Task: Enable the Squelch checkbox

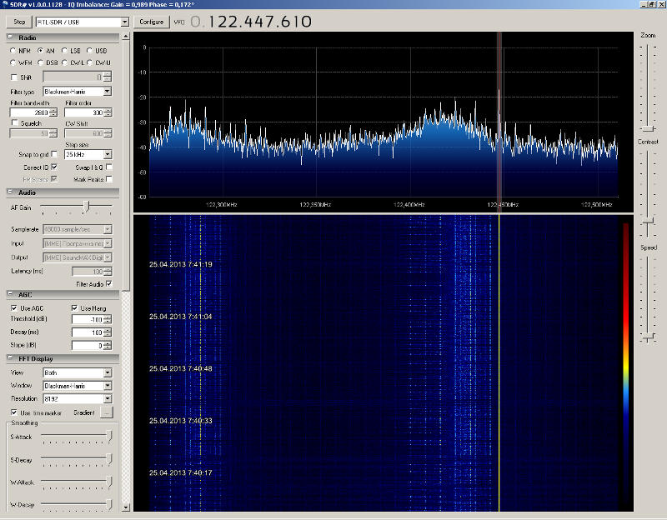Action: [x=14, y=122]
